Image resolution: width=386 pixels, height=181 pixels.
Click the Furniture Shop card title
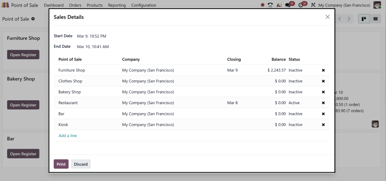pyautogui.click(x=23, y=38)
